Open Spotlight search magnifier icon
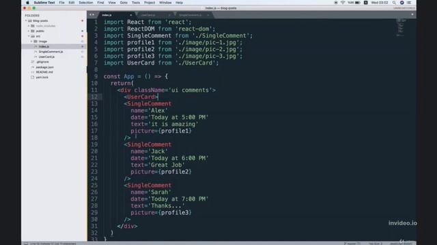437x245 pixels. [394, 3]
